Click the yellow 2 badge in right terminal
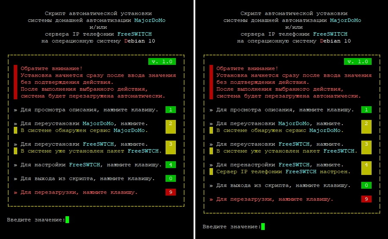Viewport: 388px width, 239px height. pyautogui.click(x=366, y=127)
